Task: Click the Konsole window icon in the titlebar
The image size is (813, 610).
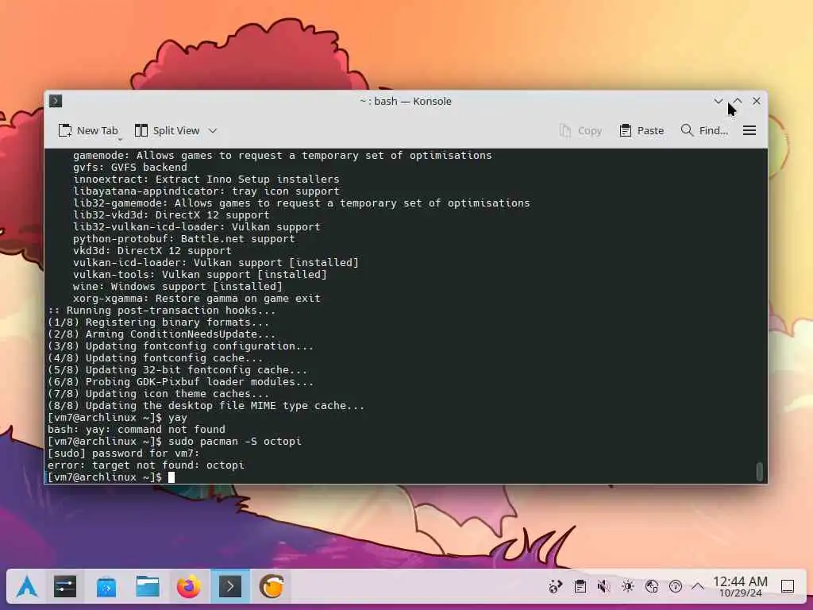Action: point(56,101)
